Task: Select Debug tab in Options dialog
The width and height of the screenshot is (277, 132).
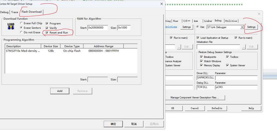Action: pyautogui.click(x=218, y=21)
